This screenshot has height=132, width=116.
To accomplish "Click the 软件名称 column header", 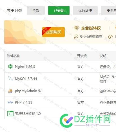I will [14, 56].
